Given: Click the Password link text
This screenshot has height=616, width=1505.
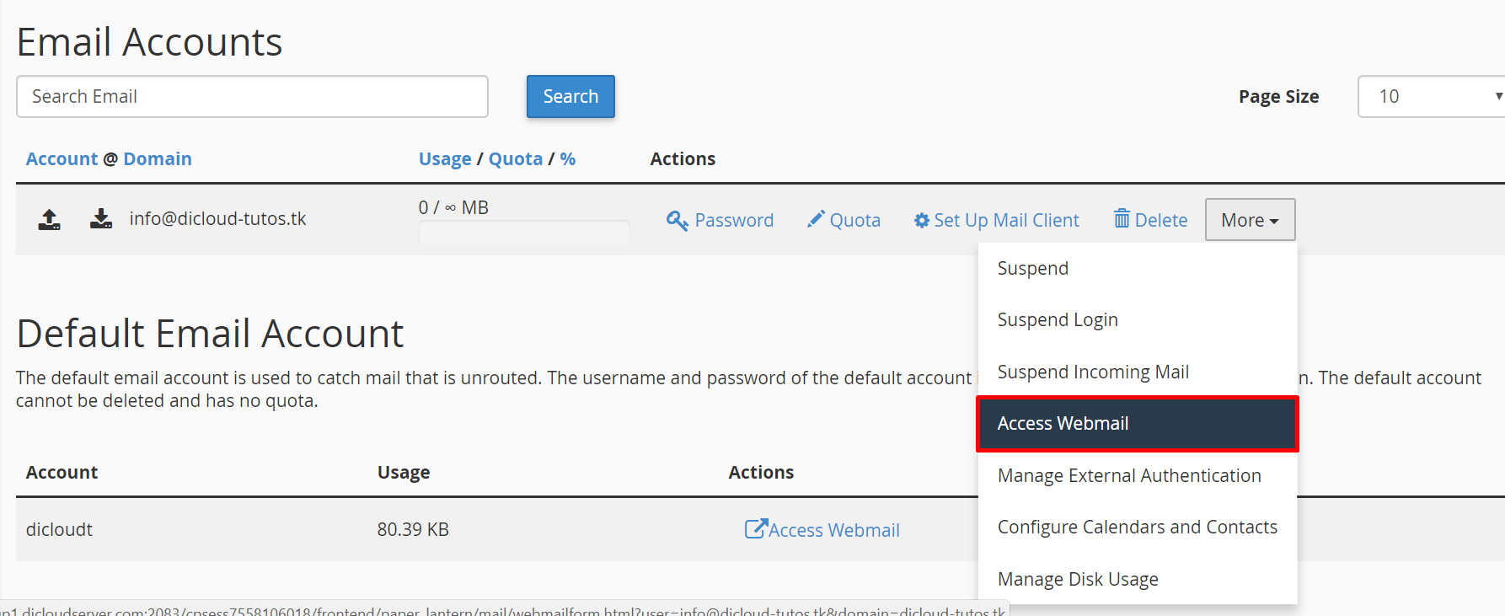Looking at the screenshot, I should 734,220.
